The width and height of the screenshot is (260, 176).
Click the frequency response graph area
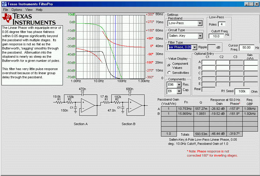[x=110, y=47]
